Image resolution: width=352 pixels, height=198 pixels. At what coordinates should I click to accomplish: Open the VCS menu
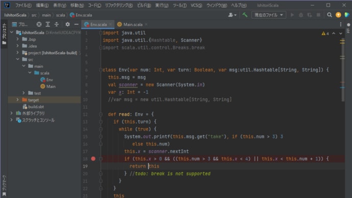click(x=196, y=5)
